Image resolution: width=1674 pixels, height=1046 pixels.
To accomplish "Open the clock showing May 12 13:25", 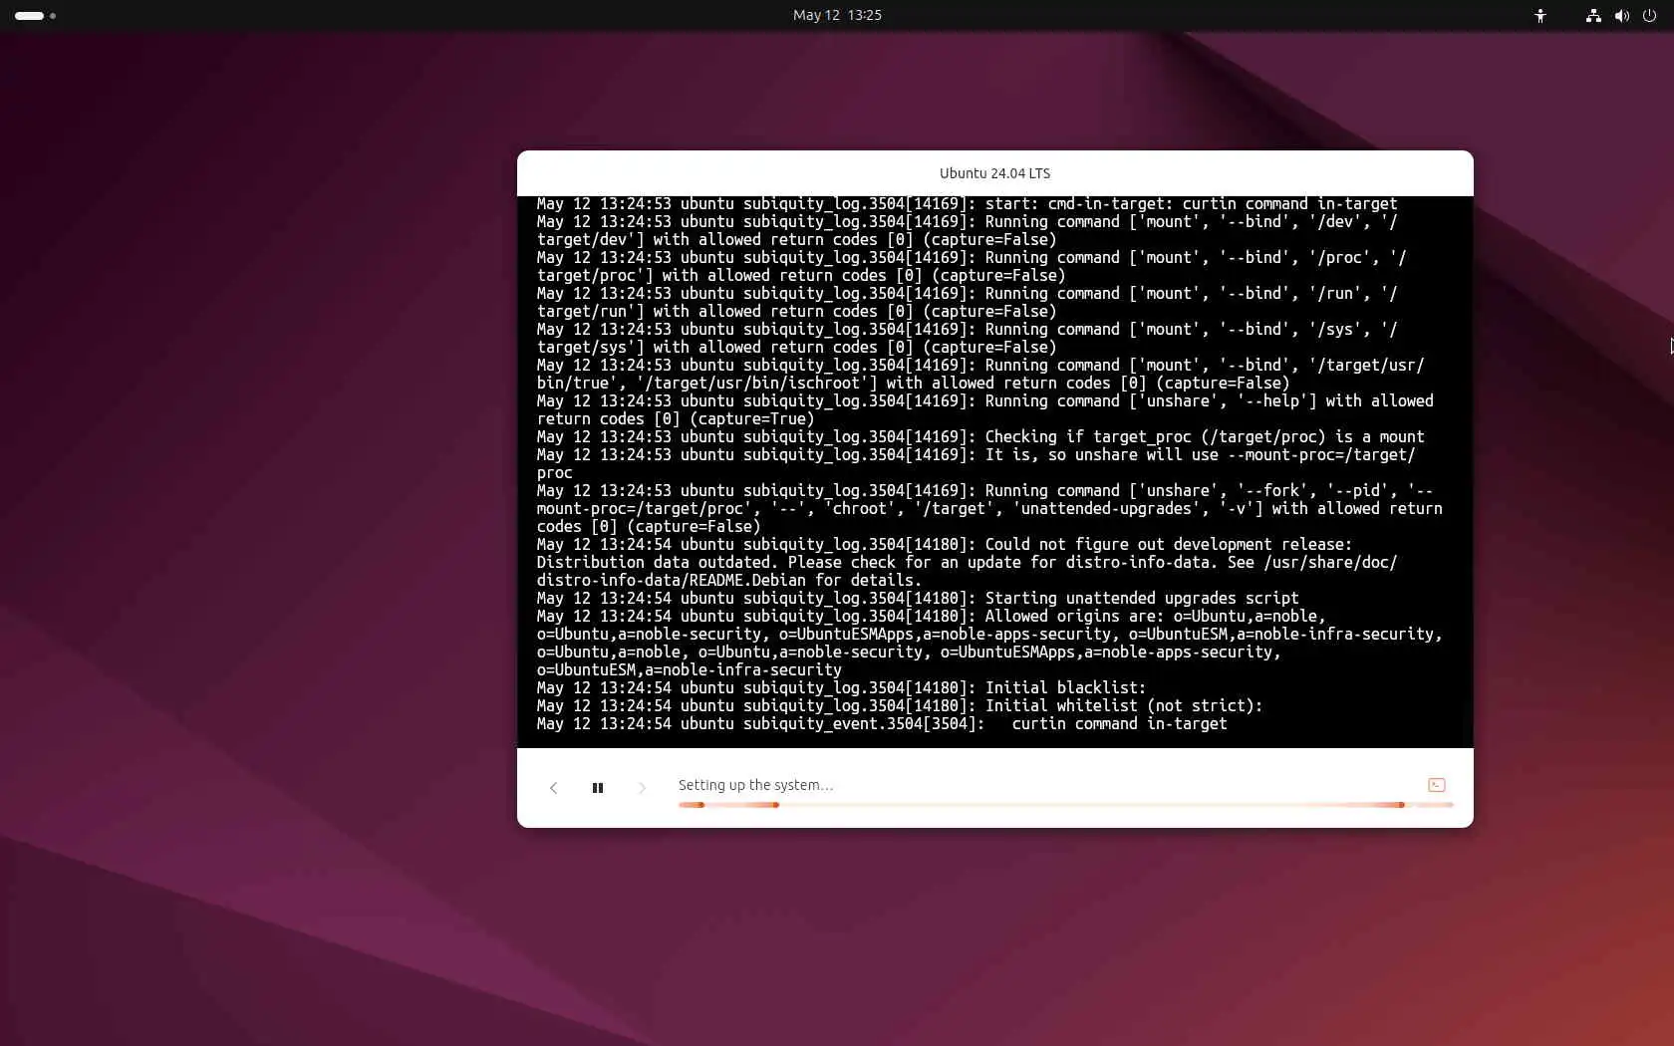I will [837, 15].
